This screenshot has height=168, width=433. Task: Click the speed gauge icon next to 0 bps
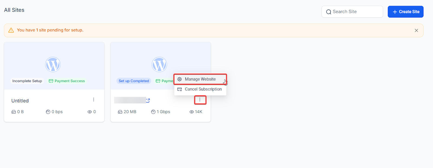coord(48,112)
